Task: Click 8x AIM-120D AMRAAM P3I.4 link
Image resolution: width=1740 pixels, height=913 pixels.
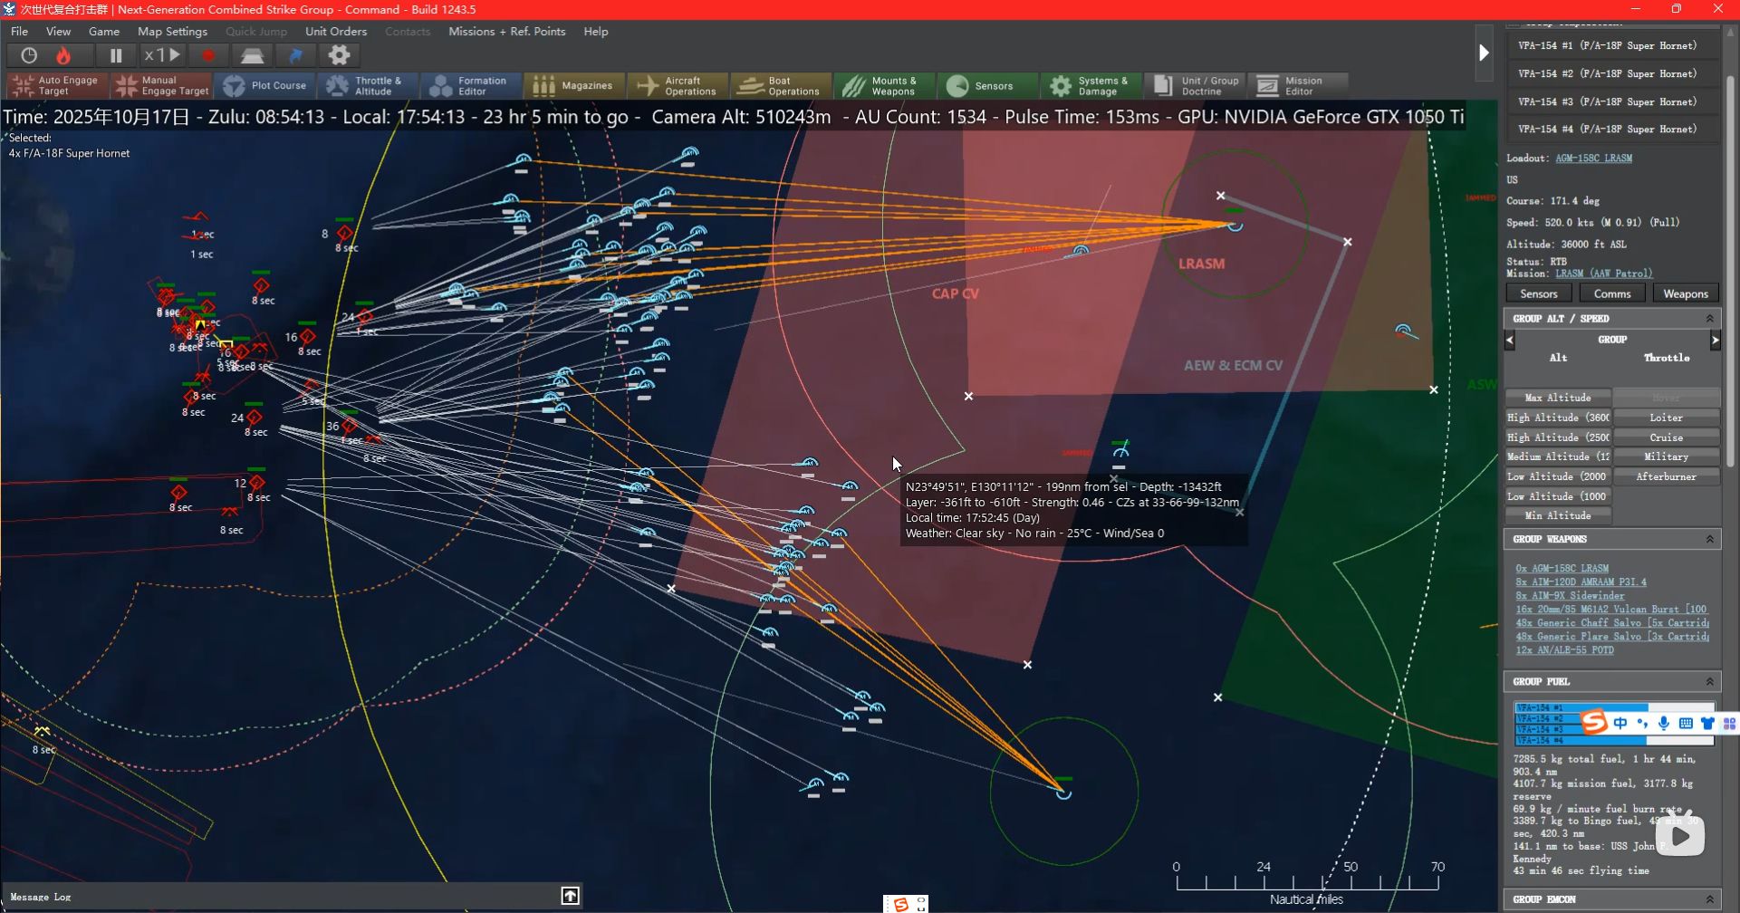Action: point(1581,582)
